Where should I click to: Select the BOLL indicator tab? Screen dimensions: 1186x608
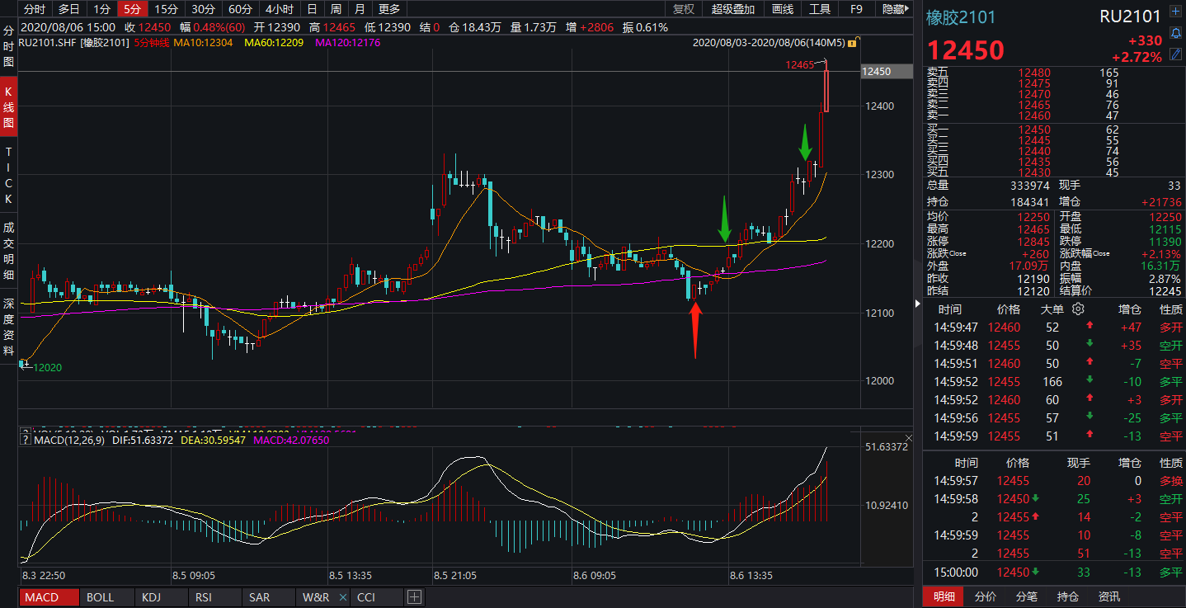coord(100,597)
